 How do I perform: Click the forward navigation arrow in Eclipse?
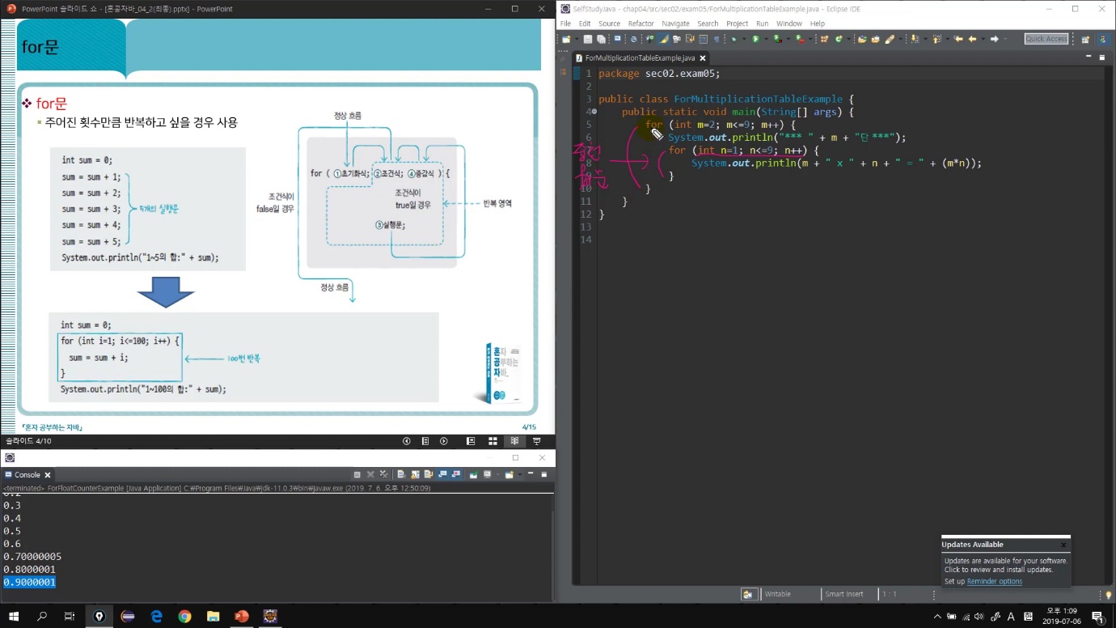(x=994, y=39)
